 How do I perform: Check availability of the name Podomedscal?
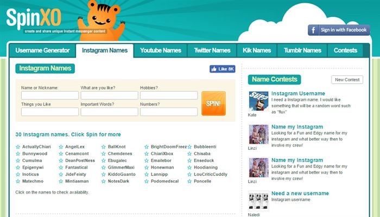(x=165, y=181)
